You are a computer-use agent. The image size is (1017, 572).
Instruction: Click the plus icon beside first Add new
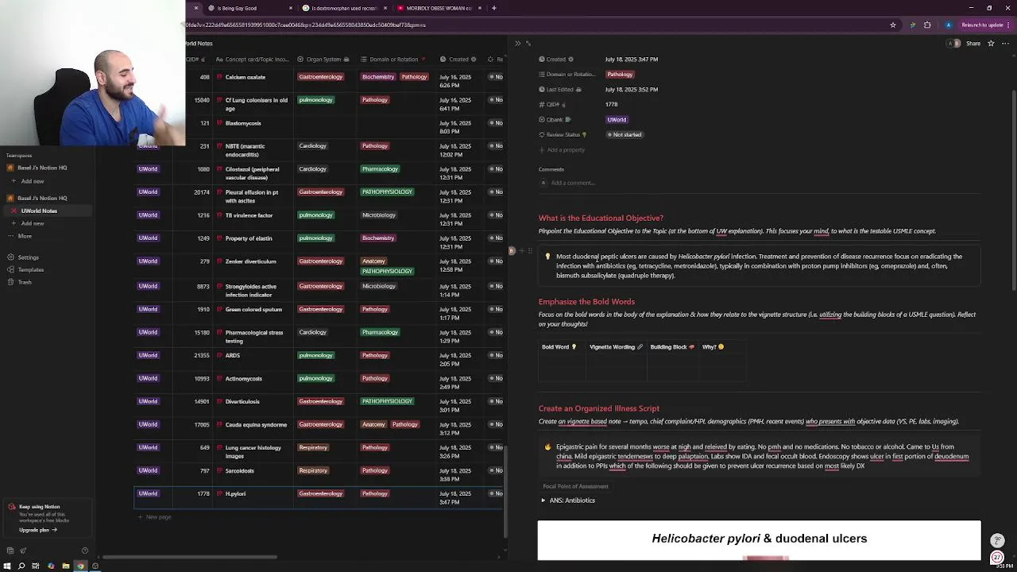[14, 181]
